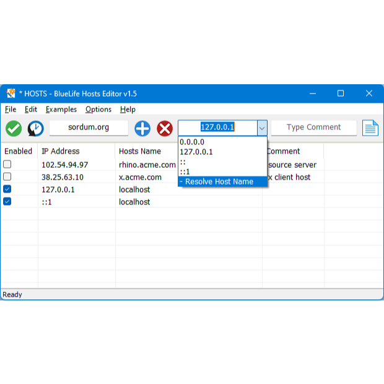Click the red X delete entry icon

165,128
